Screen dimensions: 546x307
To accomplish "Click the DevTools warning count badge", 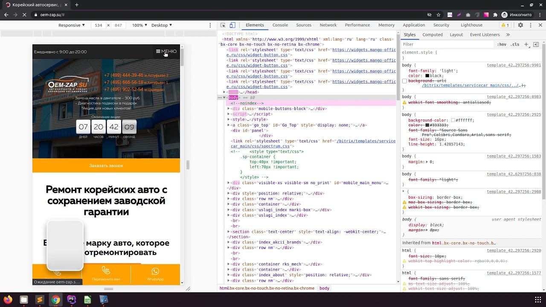I will tap(505, 25).
